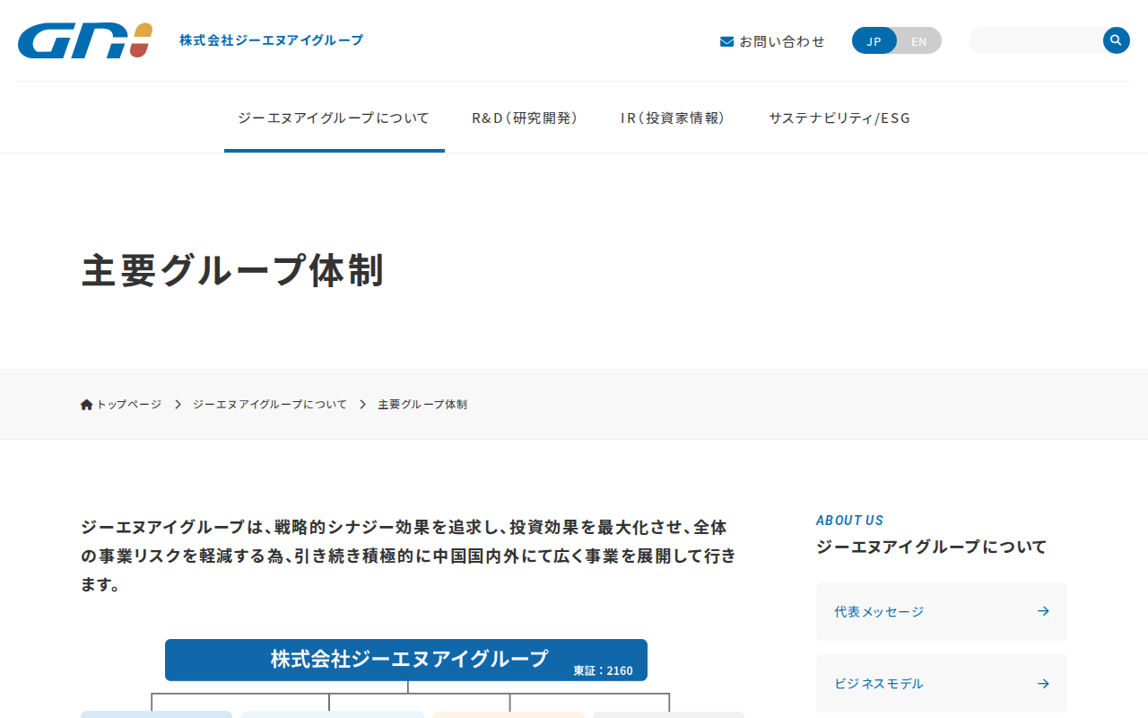Screen dimensions: 1148x718
Task: Switch language to JP
Action: (874, 40)
